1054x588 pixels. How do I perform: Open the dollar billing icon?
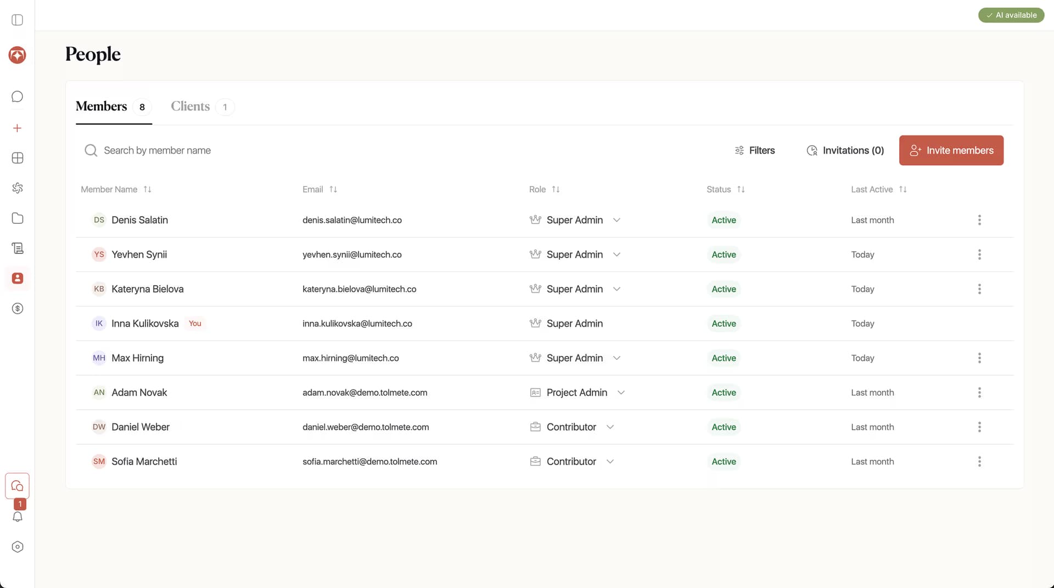[x=18, y=308]
